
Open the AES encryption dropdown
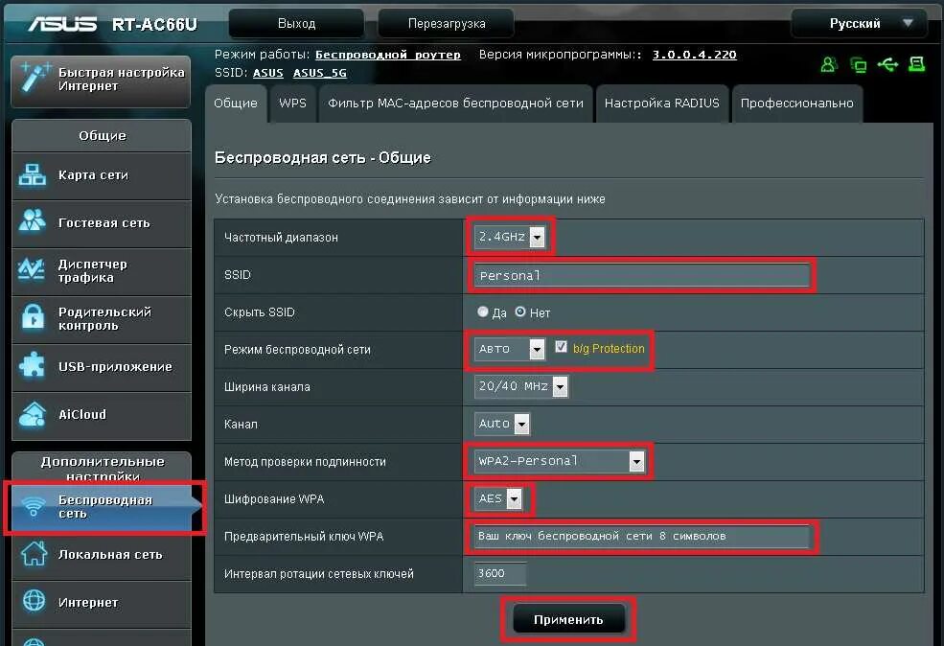(x=498, y=498)
